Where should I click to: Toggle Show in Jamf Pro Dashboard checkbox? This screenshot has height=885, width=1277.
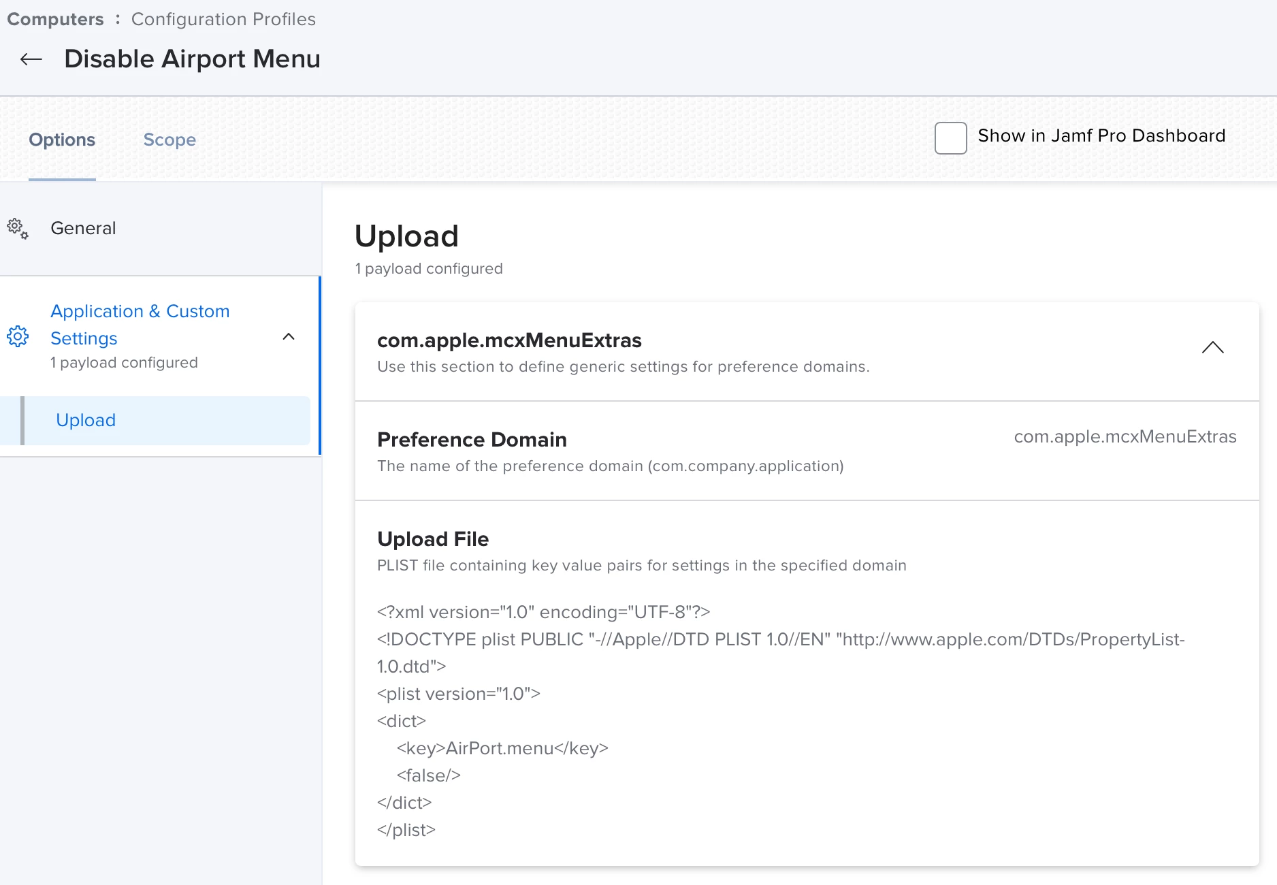[950, 138]
